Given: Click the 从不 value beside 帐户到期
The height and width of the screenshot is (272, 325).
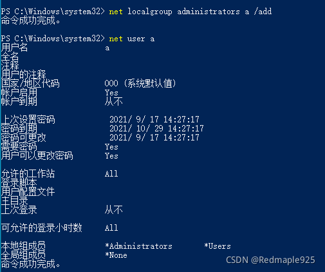Looking at the screenshot, I should (x=113, y=101).
